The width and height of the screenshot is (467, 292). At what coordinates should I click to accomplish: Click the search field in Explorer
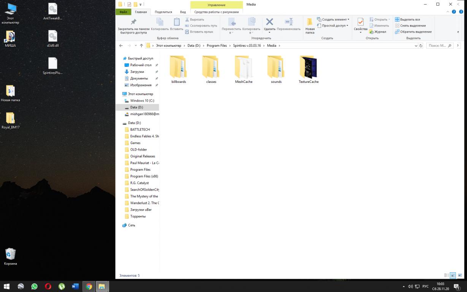coord(437,46)
